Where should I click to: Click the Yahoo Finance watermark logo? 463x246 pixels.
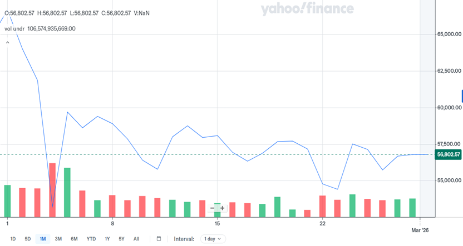click(307, 8)
